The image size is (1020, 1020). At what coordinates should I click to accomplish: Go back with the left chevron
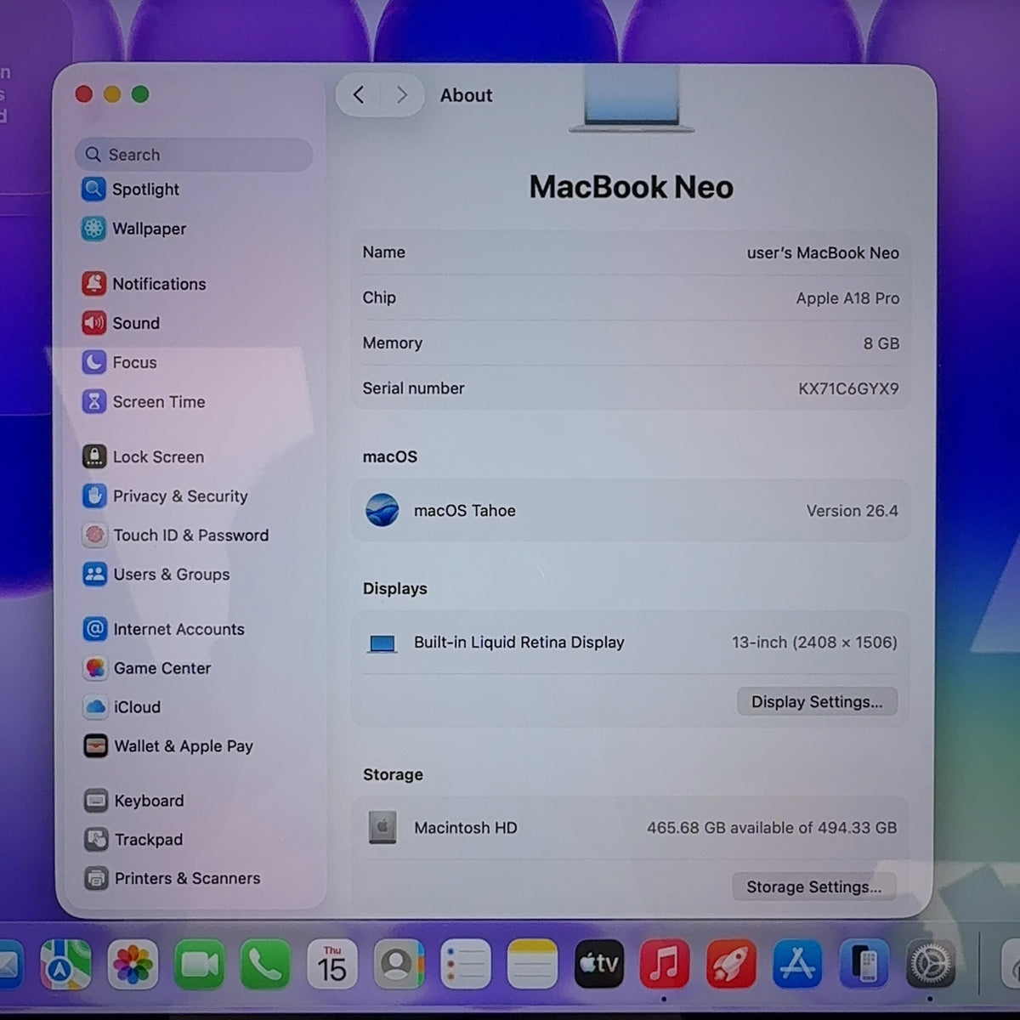[x=359, y=95]
